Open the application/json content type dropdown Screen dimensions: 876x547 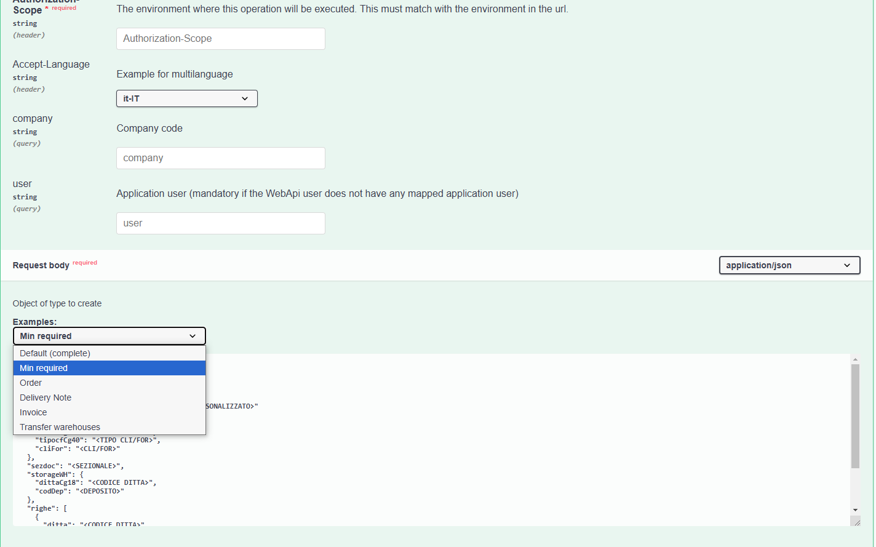789,265
